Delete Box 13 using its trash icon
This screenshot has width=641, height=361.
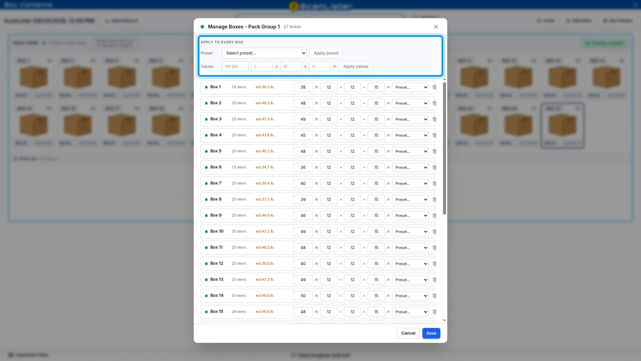(434, 280)
